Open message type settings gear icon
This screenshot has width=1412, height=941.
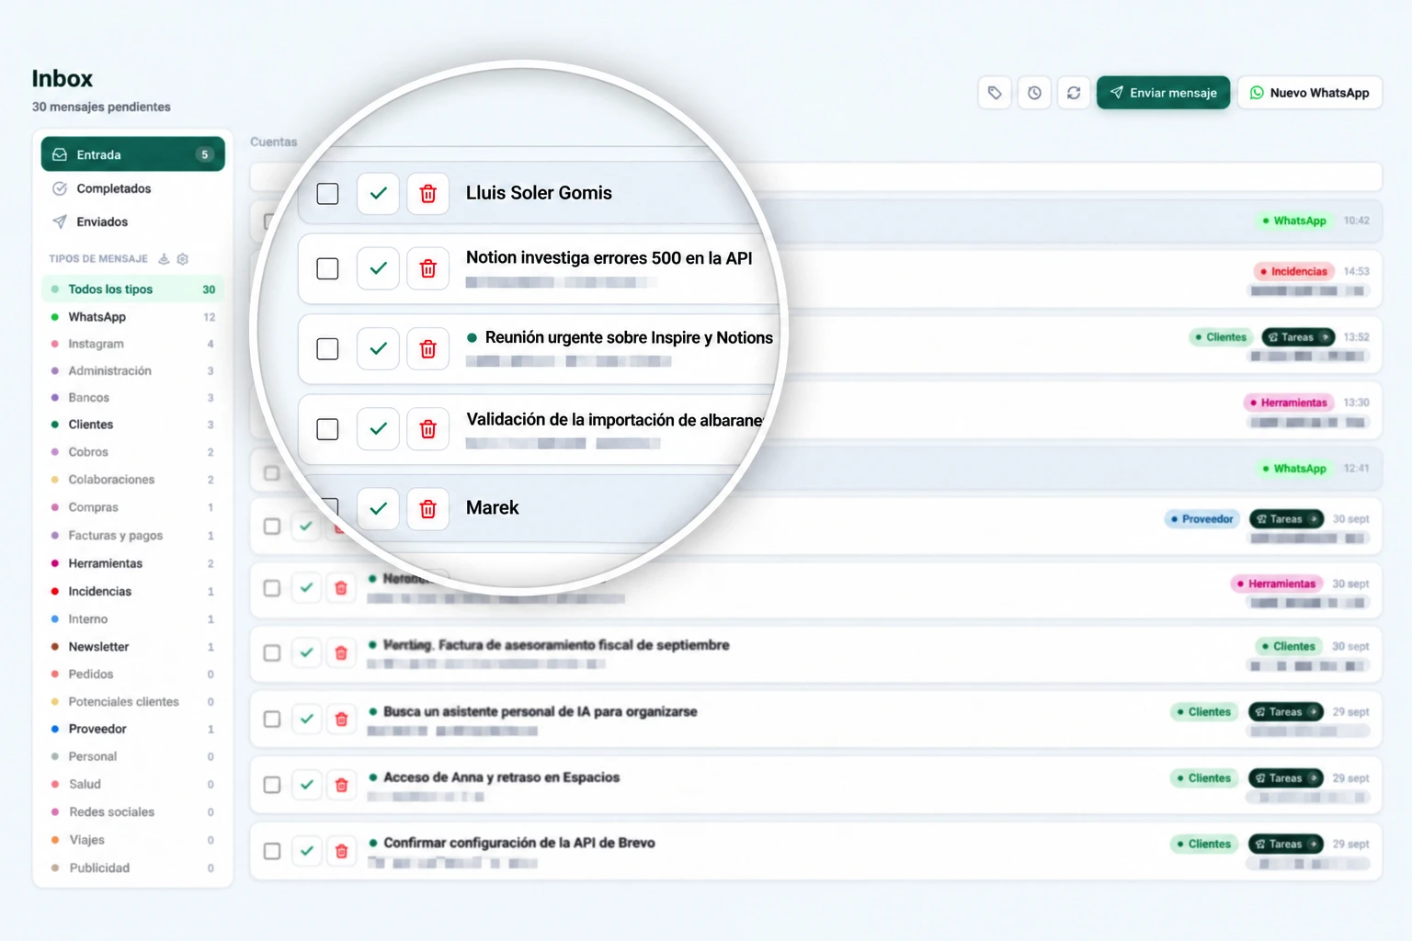coord(182,259)
